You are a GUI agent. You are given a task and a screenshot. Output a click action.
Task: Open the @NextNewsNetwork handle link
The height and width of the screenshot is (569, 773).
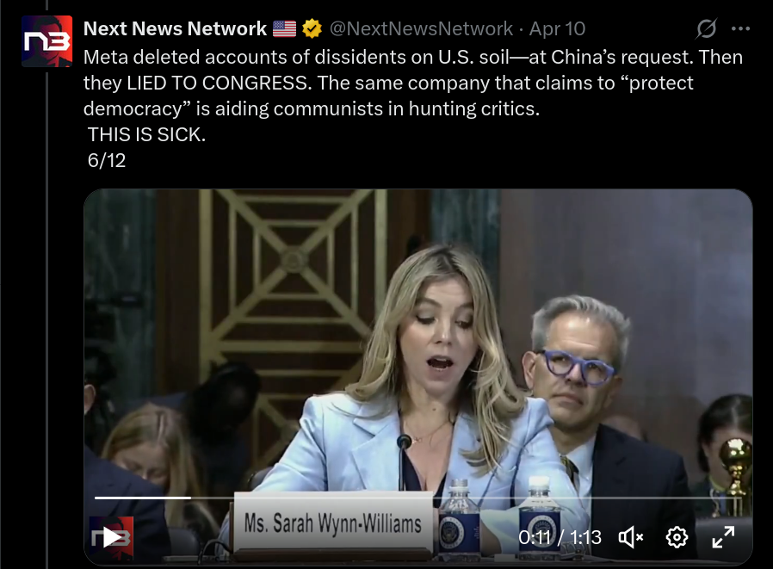[421, 28]
